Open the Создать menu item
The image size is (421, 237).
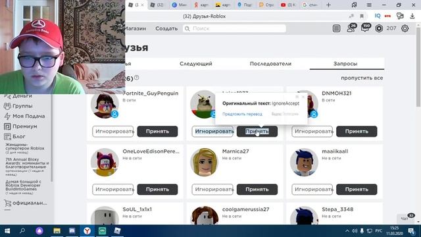tap(166, 28)
